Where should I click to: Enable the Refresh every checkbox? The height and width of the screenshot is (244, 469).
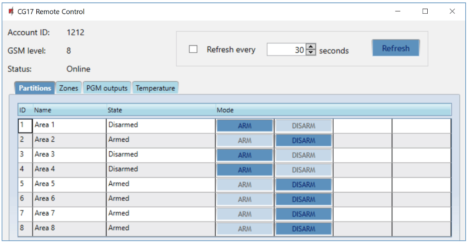(193, 50)
